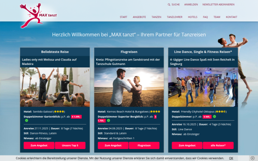The image size is (258, 161).
Task: Open search via the magnifier icon
Action: (169, 5)
